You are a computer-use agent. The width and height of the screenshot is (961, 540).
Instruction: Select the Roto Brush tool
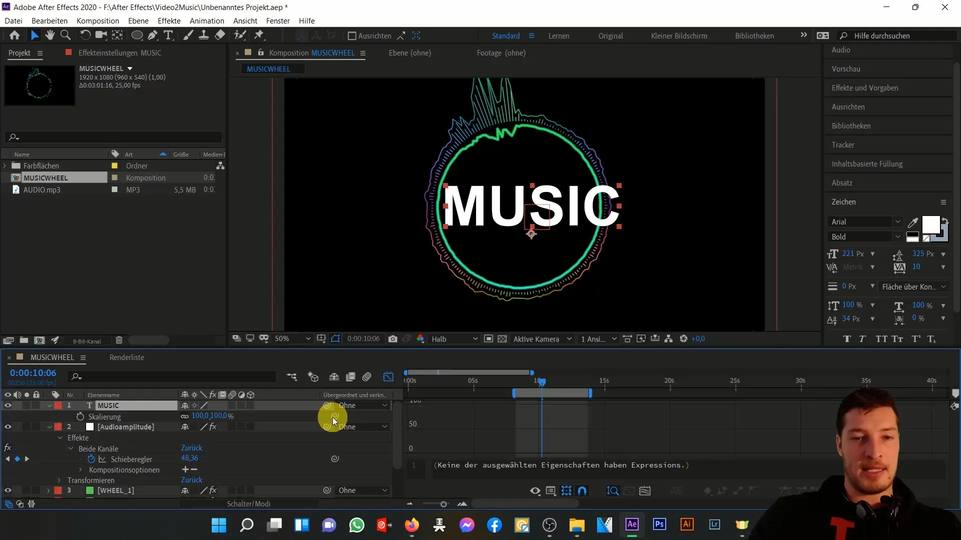click(240, 35)
